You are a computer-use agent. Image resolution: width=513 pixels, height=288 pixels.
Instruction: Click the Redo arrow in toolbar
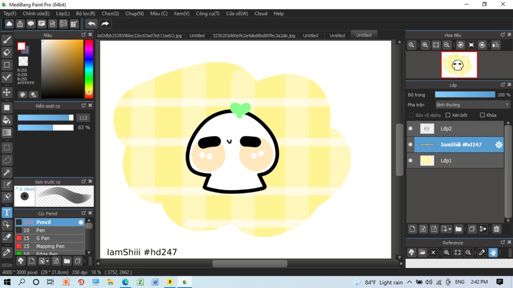pos(105,24)
